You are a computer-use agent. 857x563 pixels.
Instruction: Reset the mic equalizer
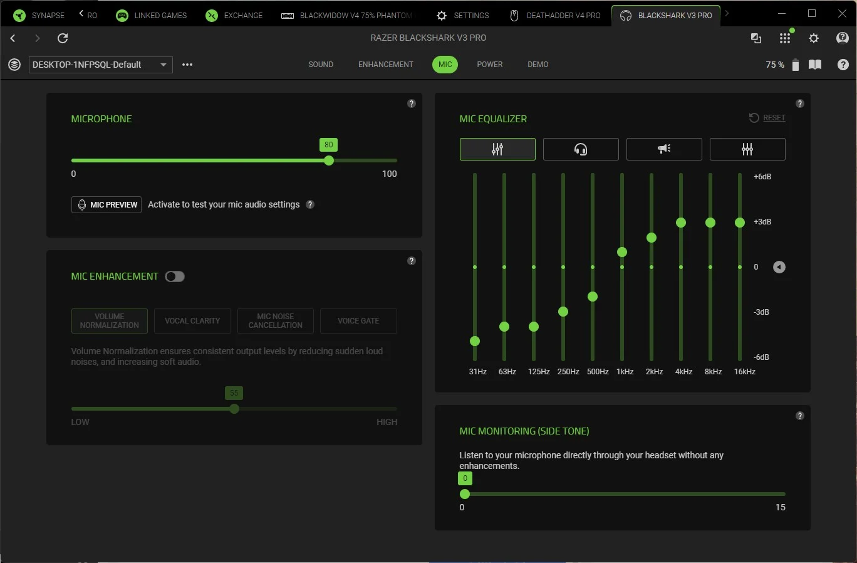click(767, 118)
